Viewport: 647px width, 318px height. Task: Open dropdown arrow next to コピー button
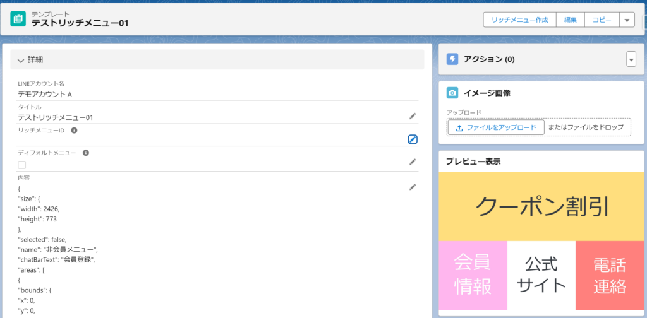626,20
